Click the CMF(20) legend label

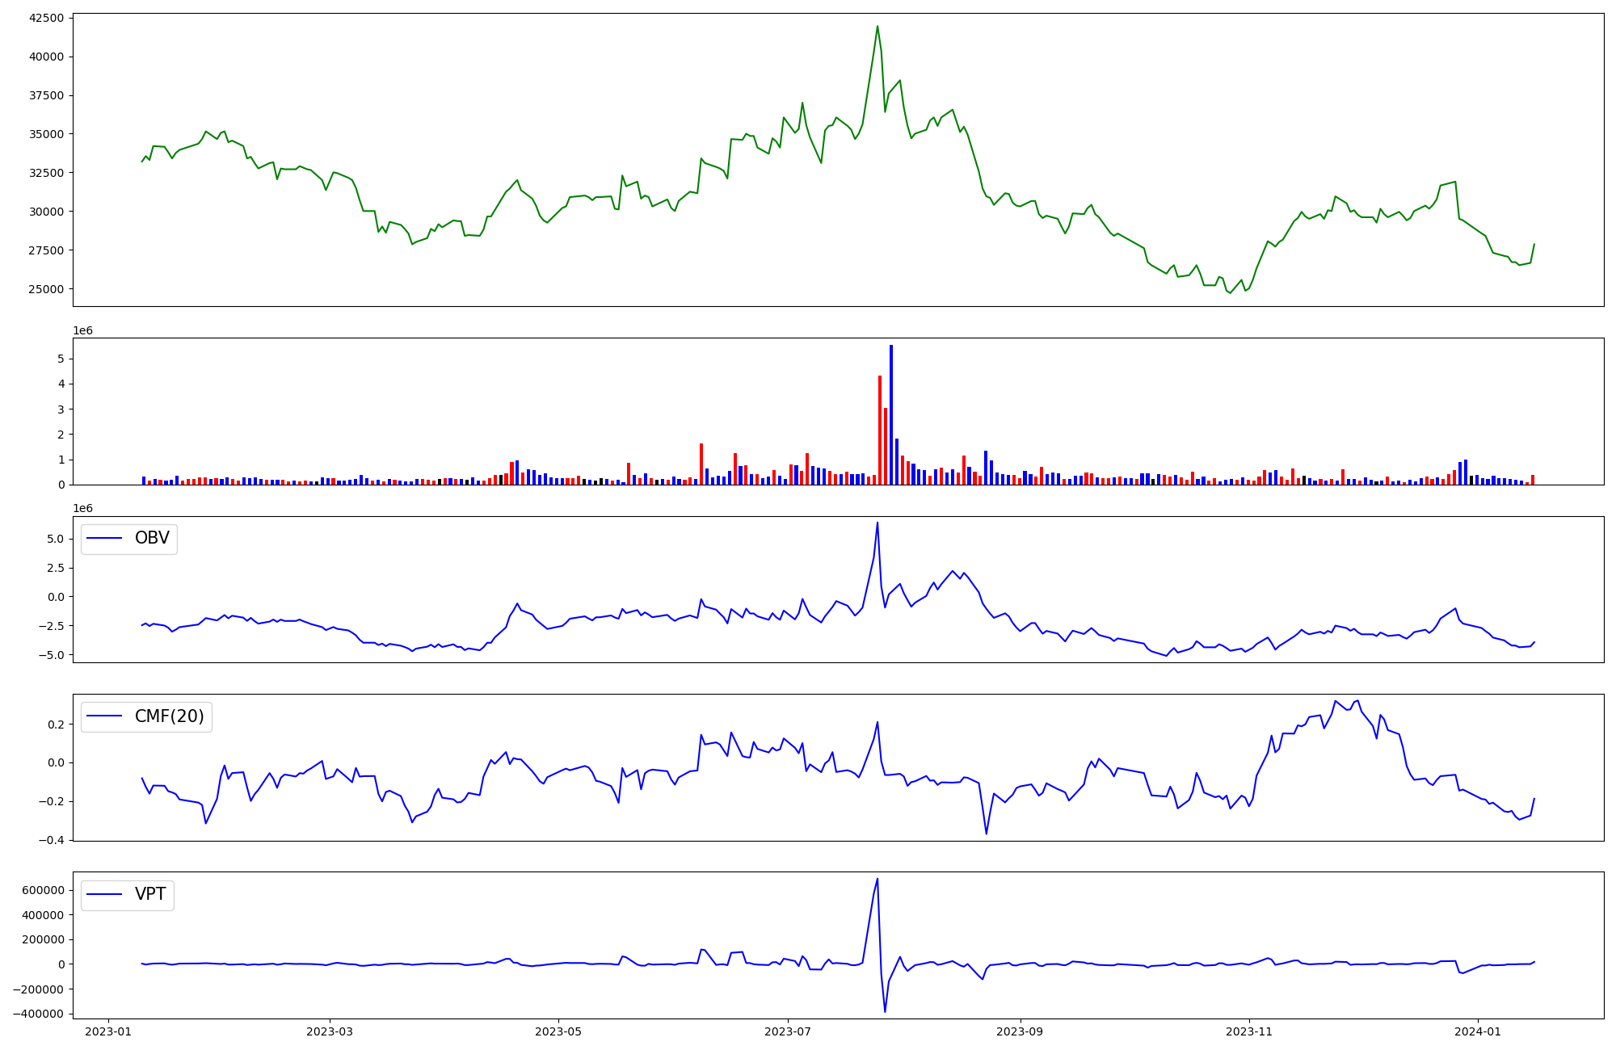[x=169, y=716]
